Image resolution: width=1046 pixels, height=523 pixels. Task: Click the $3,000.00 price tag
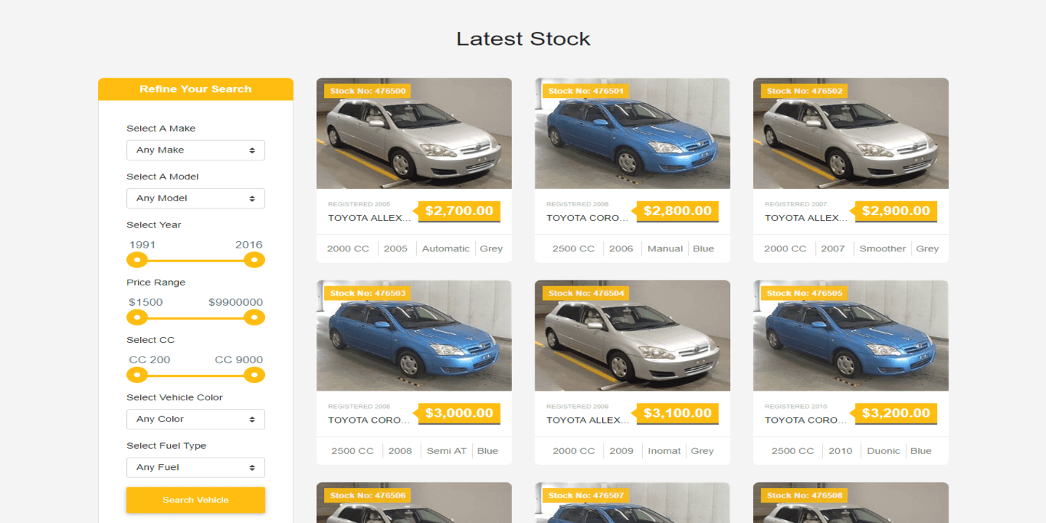[459, 413]
